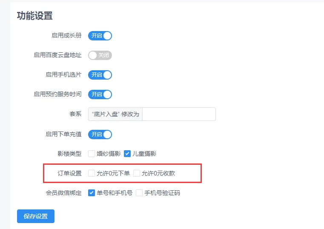Check the 婚纱摄影 checkbox

point(92,154)
